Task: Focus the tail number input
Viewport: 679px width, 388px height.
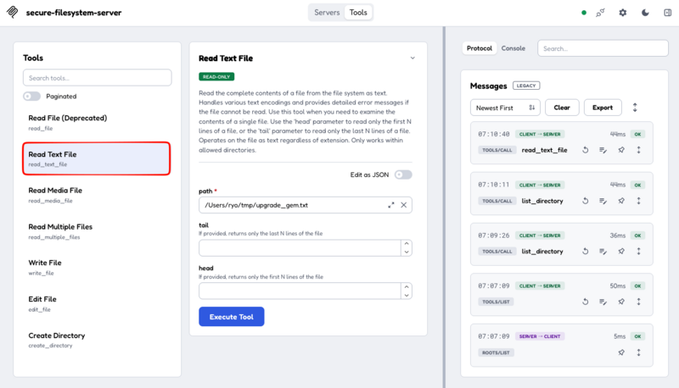Action: pyautogui.click(x=300, y=248)
